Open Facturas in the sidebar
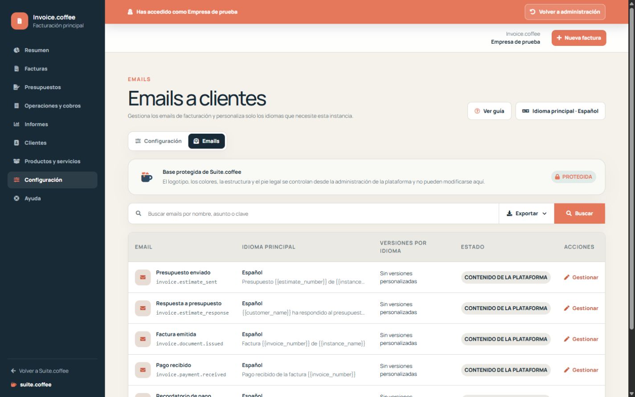The height and width of the screenshot is (397, 635). (x=52, y=69)
